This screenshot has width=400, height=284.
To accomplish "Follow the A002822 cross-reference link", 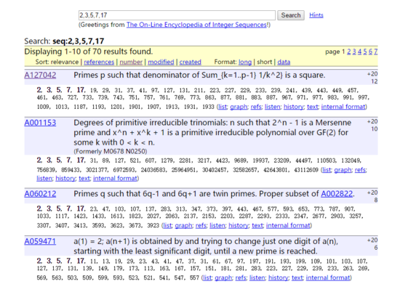I will pos(337,194).
